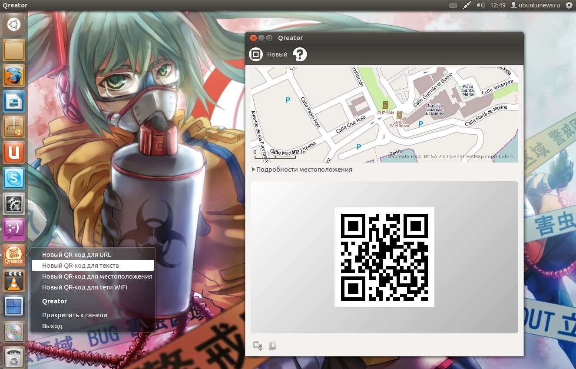The width and height of the screenshot is (576, 369).
Task: Open the purple chat smiley launcher icon
Action: (14, 229)
